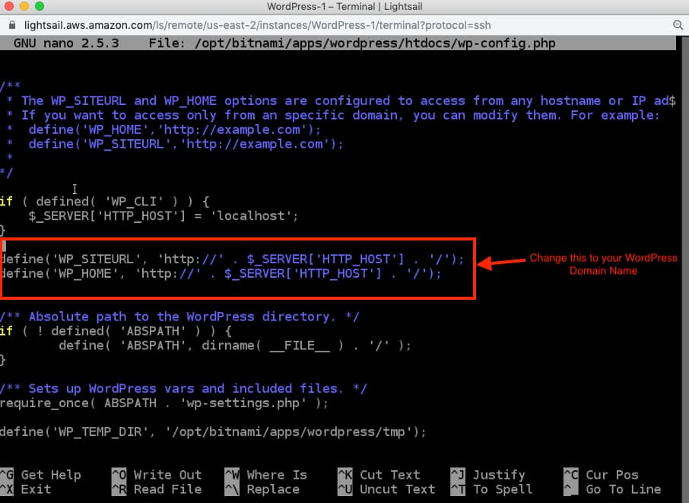Viewport: 689px width, 503px height.
Task: Click the ^C Cur Pos shortcut
Action: 601,475
